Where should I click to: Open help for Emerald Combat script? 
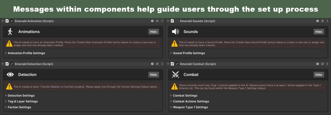(317, 64)
